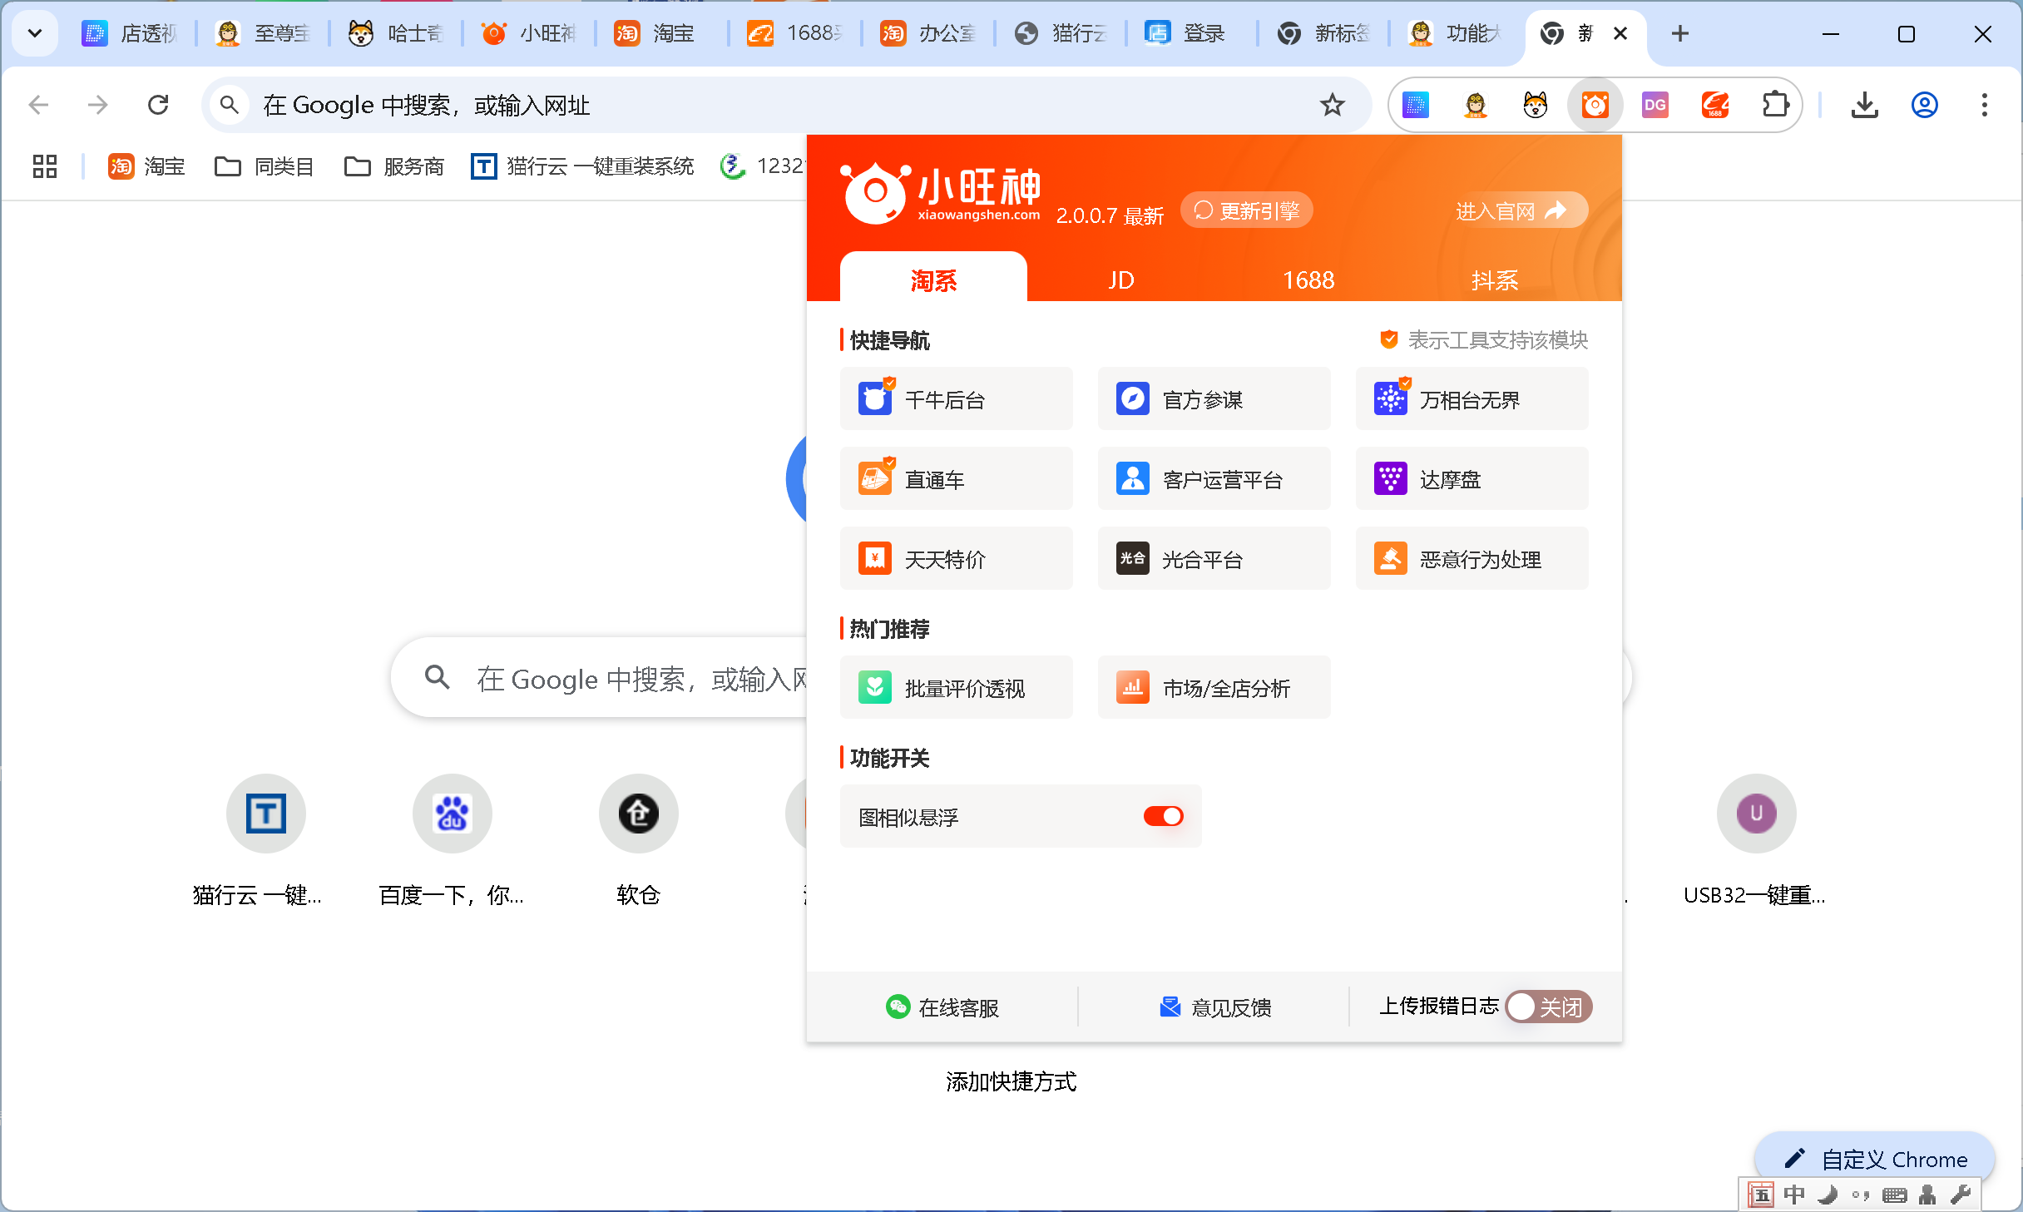2023x1212 pixels.
Task: Open the 万相台无界 shortcut
Action: click(1471, 398)
